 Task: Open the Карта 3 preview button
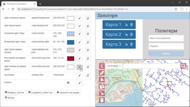(119, 44)
